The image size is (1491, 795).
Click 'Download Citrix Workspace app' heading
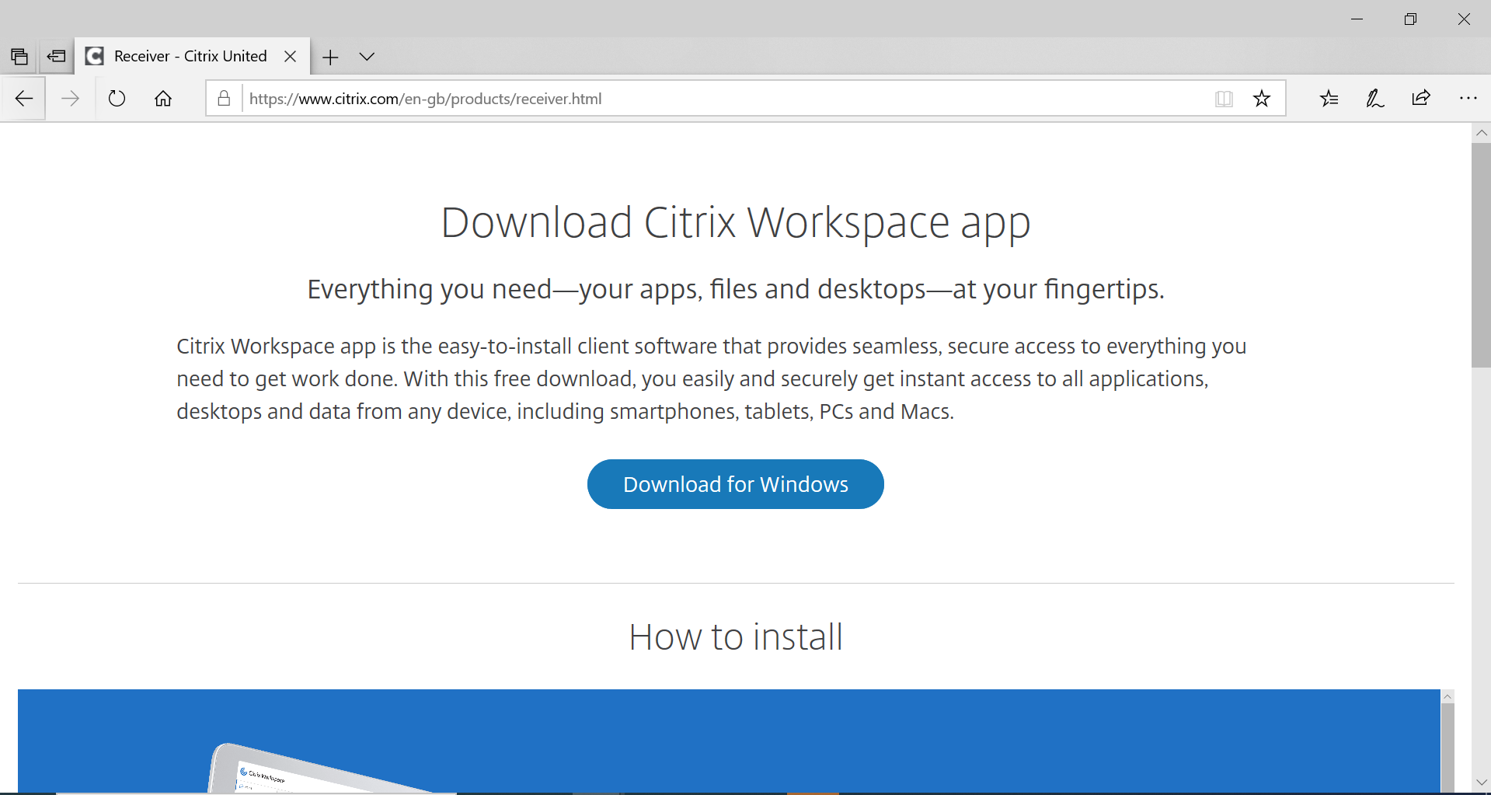[736, 224]
